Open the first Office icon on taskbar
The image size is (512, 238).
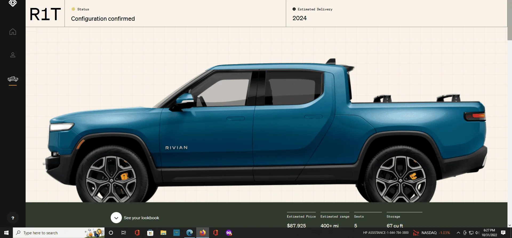point(137,233)
